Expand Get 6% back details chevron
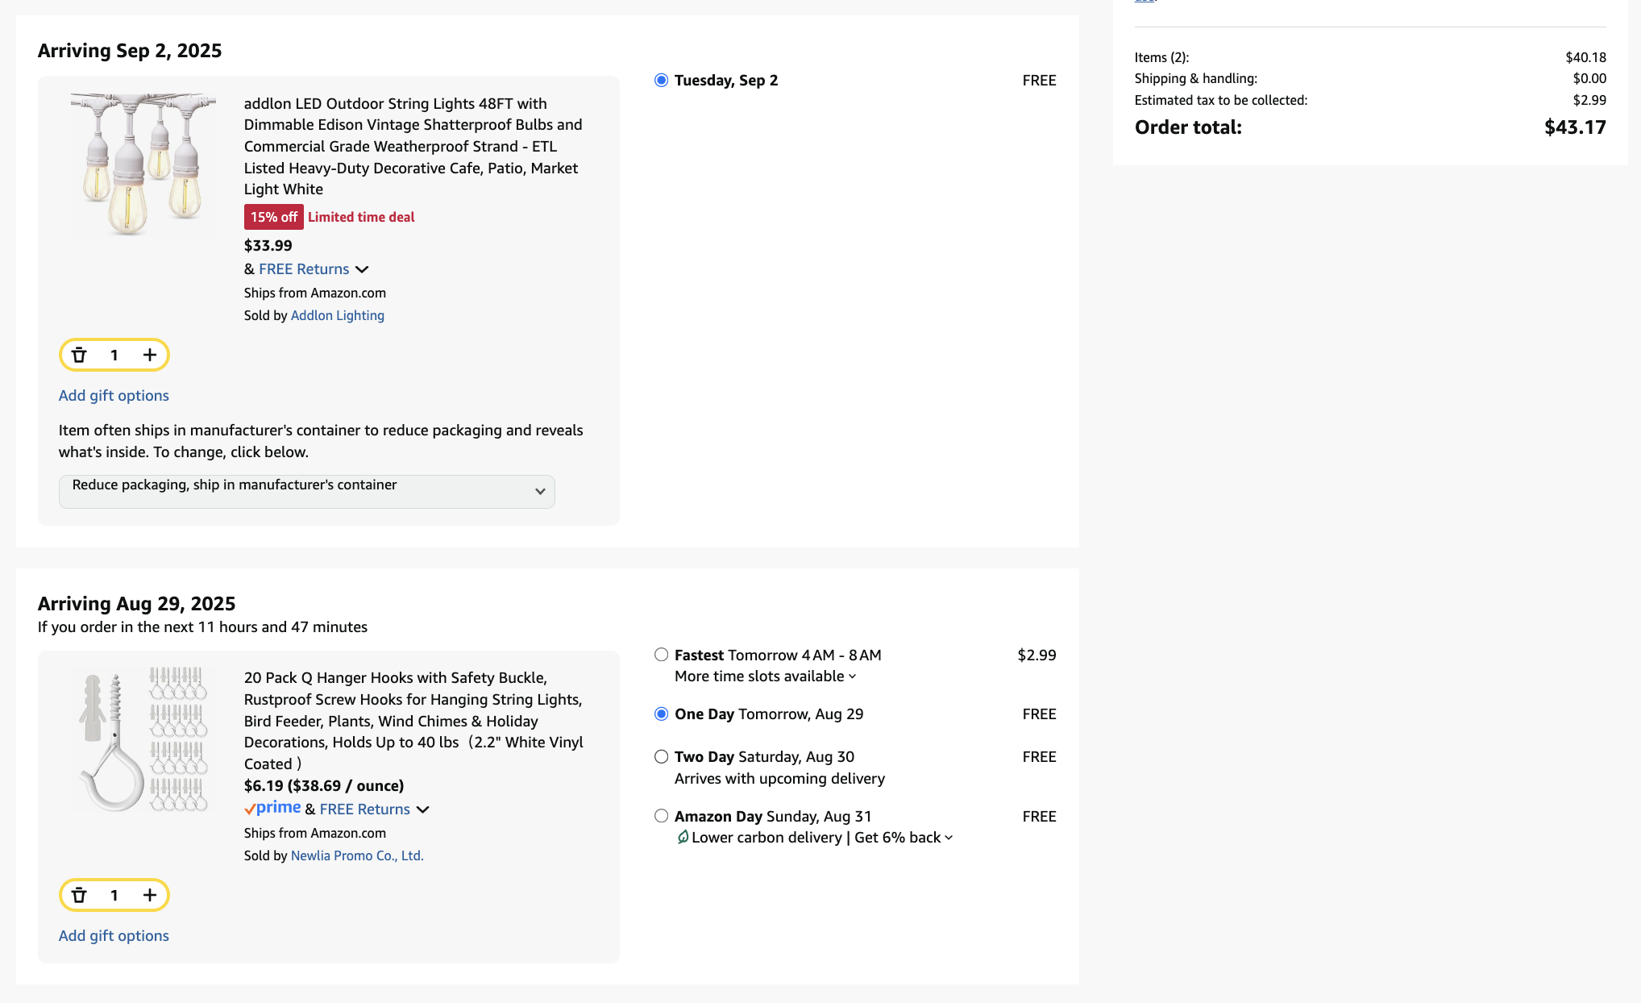The height and width of the screenshot is (1003, 1641). point(949,838)
